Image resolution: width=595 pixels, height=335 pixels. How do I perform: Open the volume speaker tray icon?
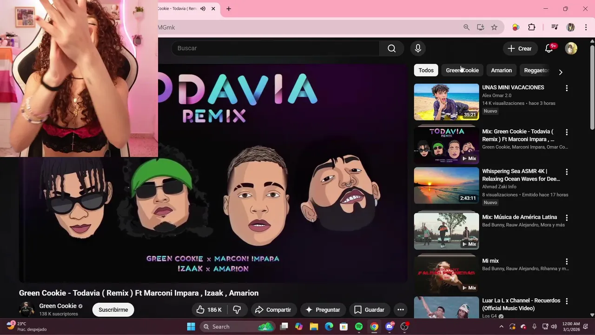[554, 327]
